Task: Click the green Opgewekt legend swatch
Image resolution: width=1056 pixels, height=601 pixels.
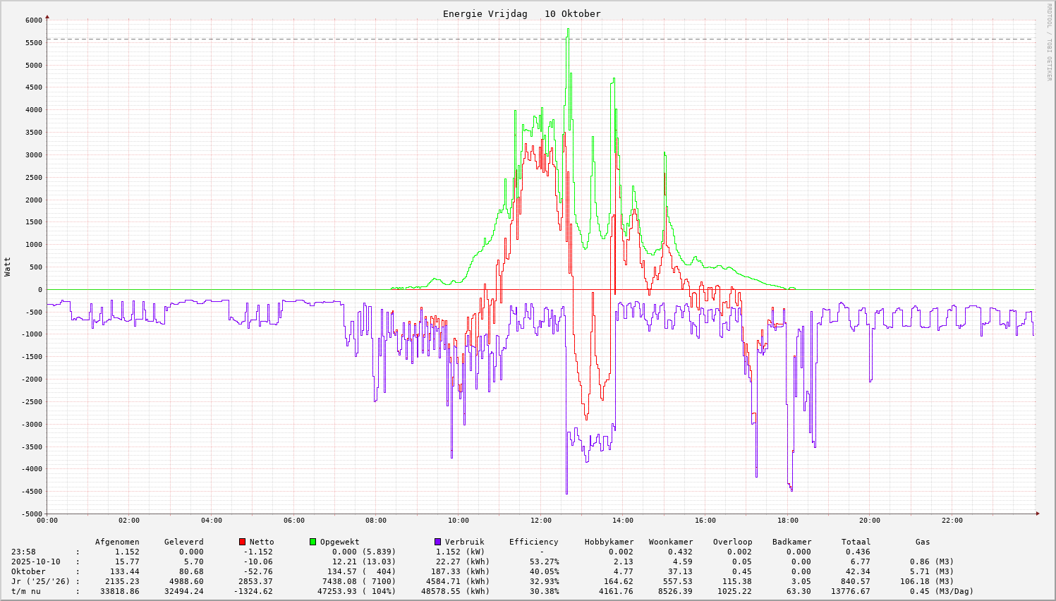Action: [x=312, y=542]
